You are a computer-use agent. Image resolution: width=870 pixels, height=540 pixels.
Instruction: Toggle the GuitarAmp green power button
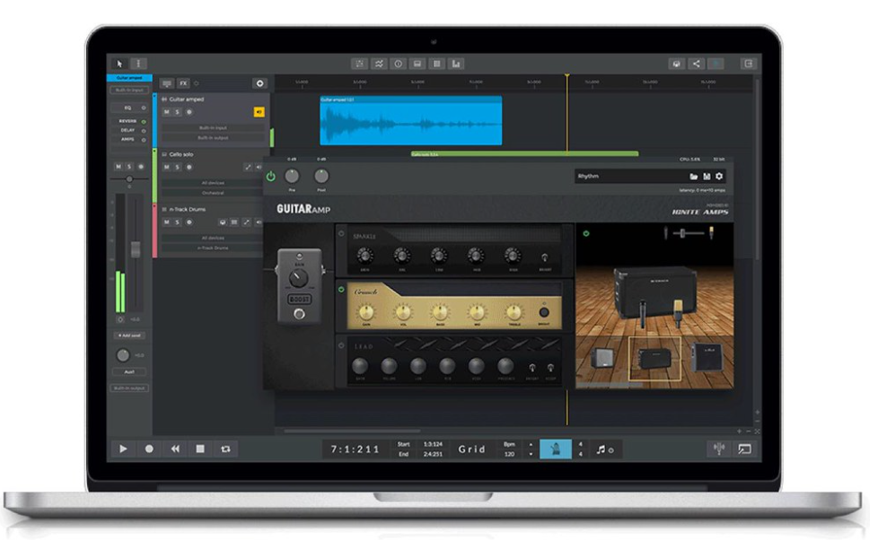click(271, 177)
